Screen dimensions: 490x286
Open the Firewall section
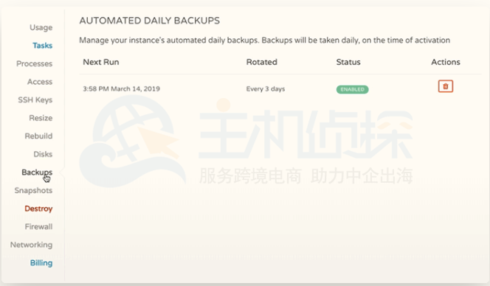(x=38, y=227)
